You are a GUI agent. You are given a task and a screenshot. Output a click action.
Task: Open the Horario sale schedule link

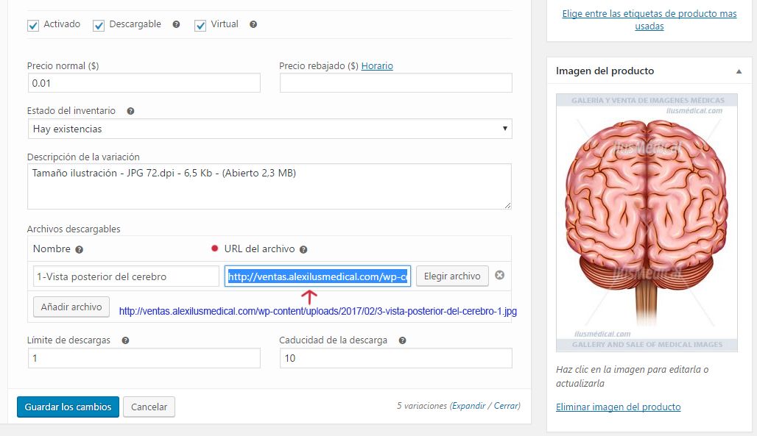point(377,65)
